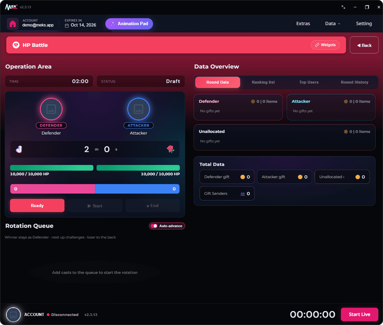383x325 pixels.
Task: Click the Defender green HP bar
Action: click(52, 168)
